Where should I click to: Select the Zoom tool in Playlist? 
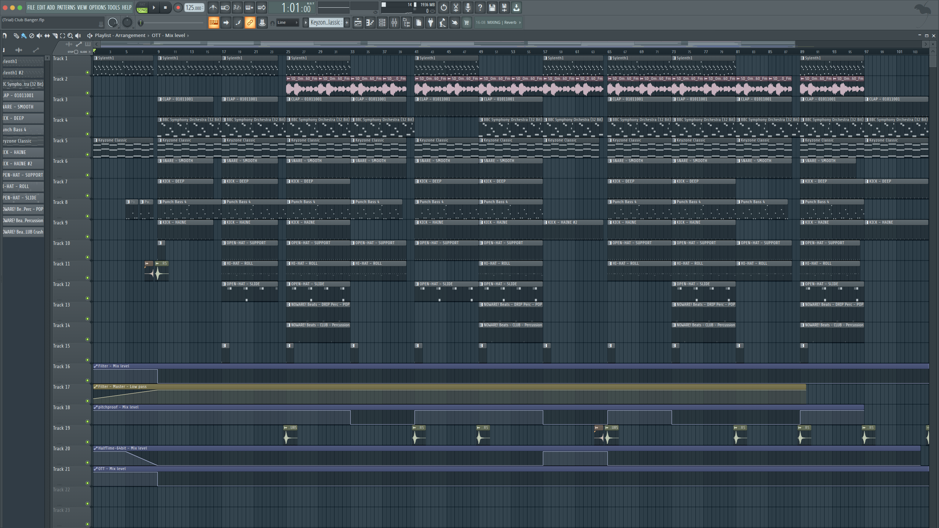click(70, 36)
